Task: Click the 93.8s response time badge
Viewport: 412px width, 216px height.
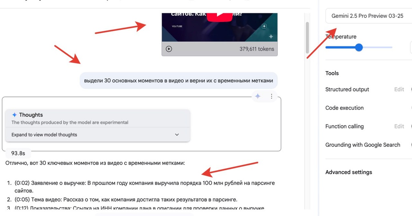Action: pyautogui.click(x=18, y=153)
